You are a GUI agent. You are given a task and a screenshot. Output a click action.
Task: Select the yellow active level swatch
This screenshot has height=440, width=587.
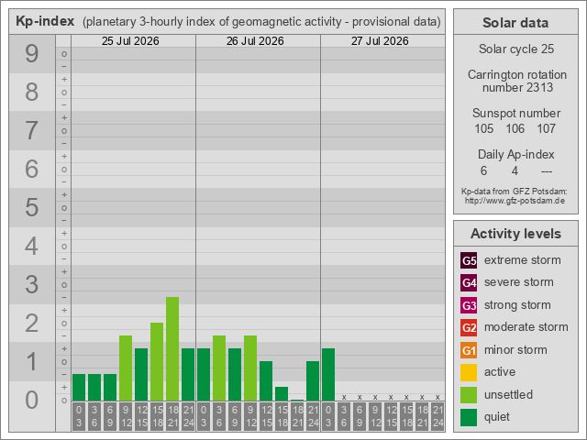(x=469, y=372)
